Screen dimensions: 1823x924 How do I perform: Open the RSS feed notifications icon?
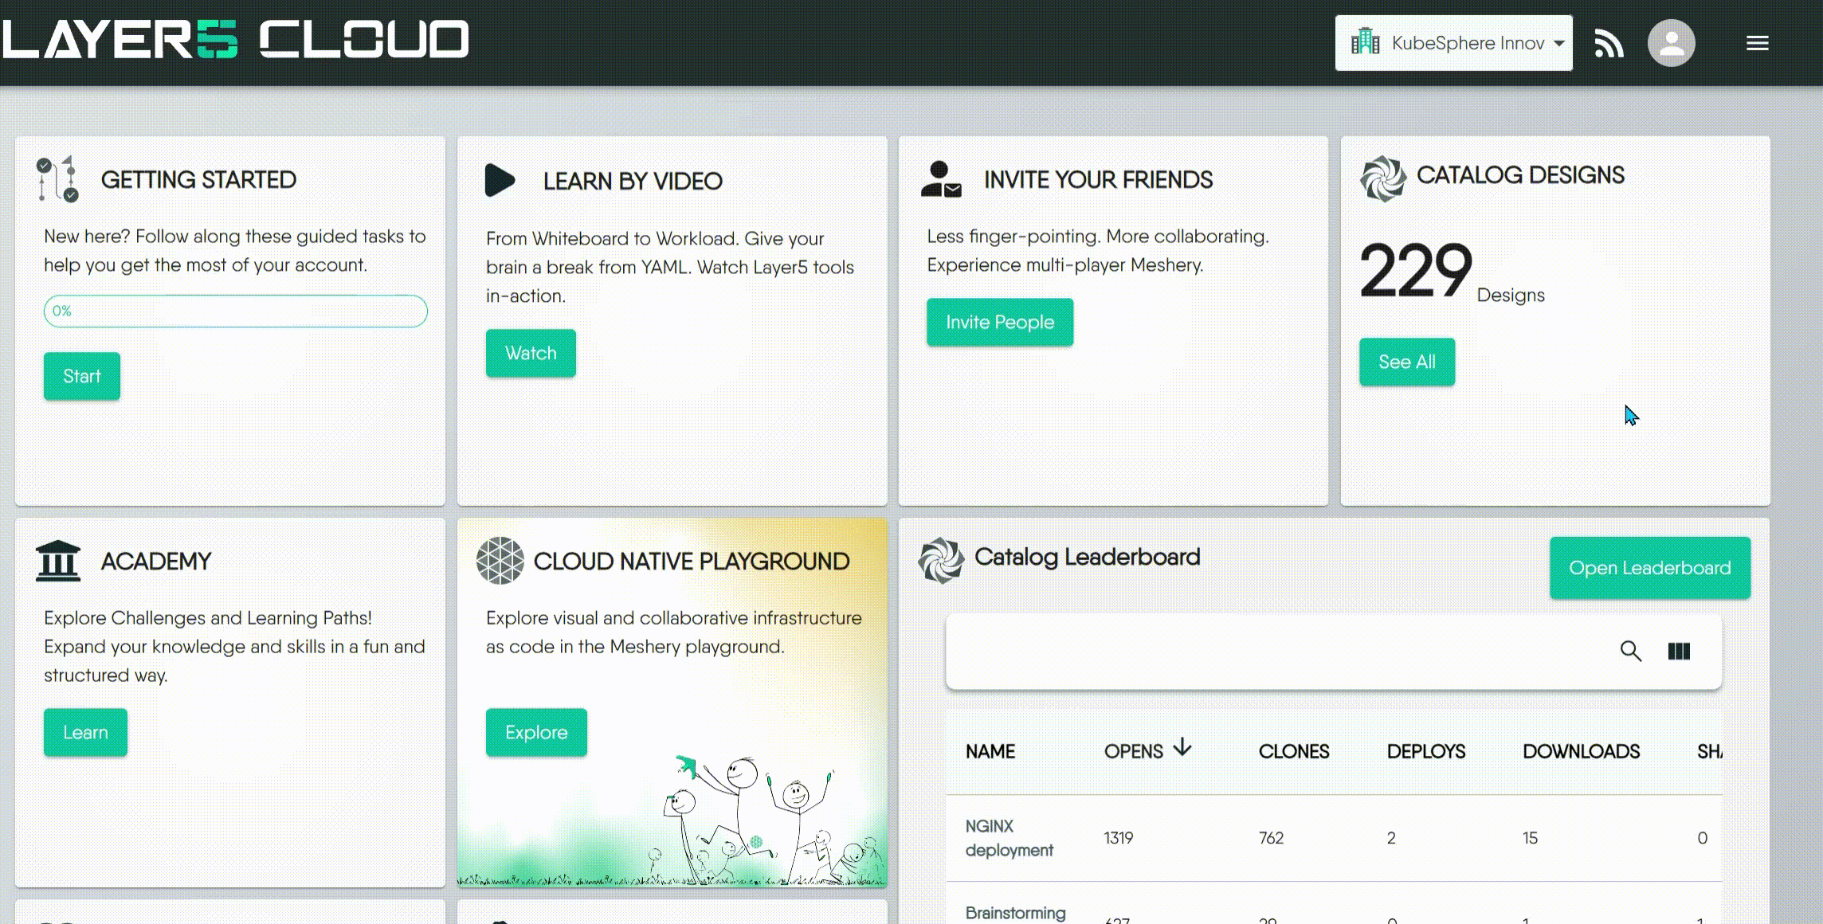[x=1609, y=43]
